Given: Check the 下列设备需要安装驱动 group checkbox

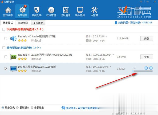Looking at the screenshot, I should tap(4, 29).
